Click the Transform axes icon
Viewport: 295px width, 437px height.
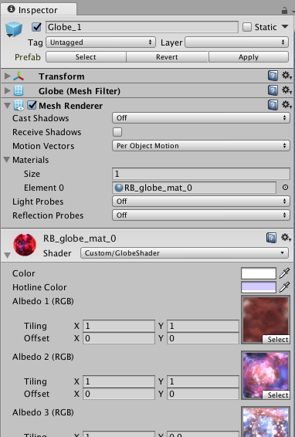pos(19,76)
